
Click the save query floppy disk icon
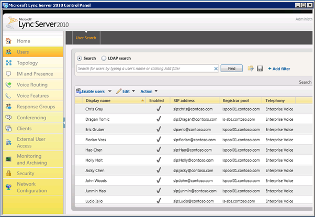coord(260,68)
